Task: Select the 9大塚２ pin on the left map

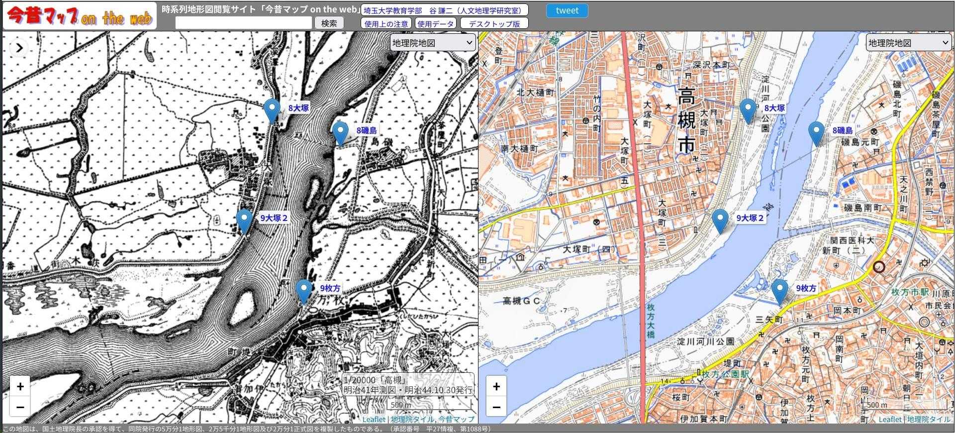Action: tap(244, 220)
